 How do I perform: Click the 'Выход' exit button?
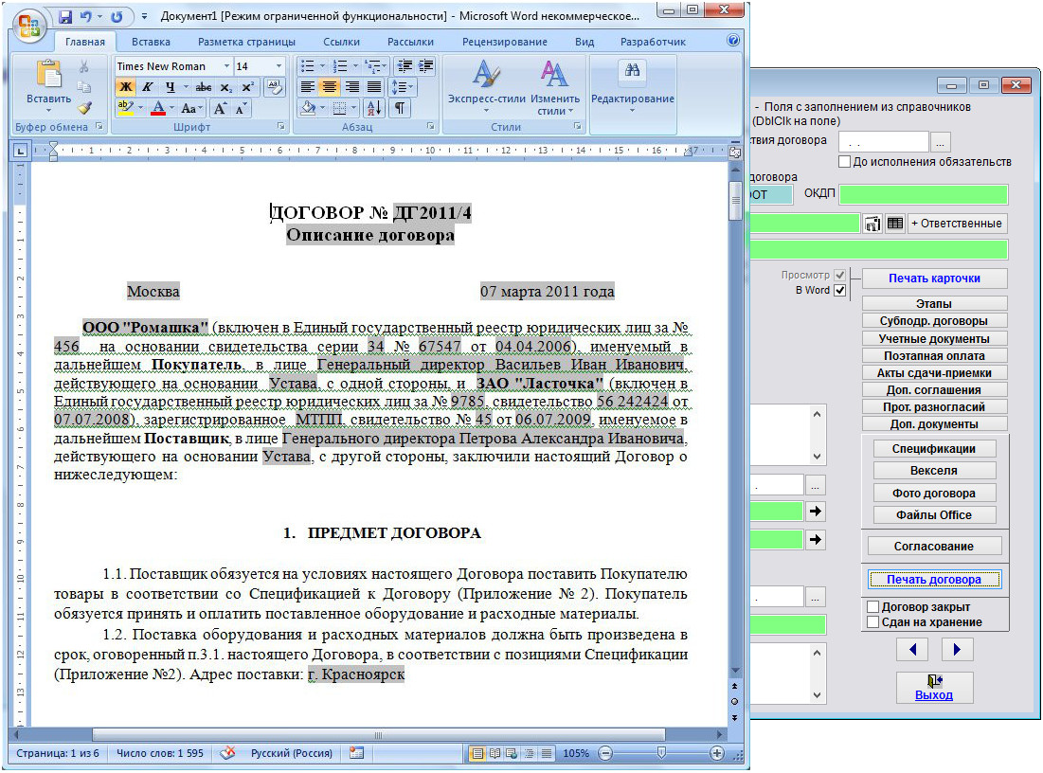[934, 688]
